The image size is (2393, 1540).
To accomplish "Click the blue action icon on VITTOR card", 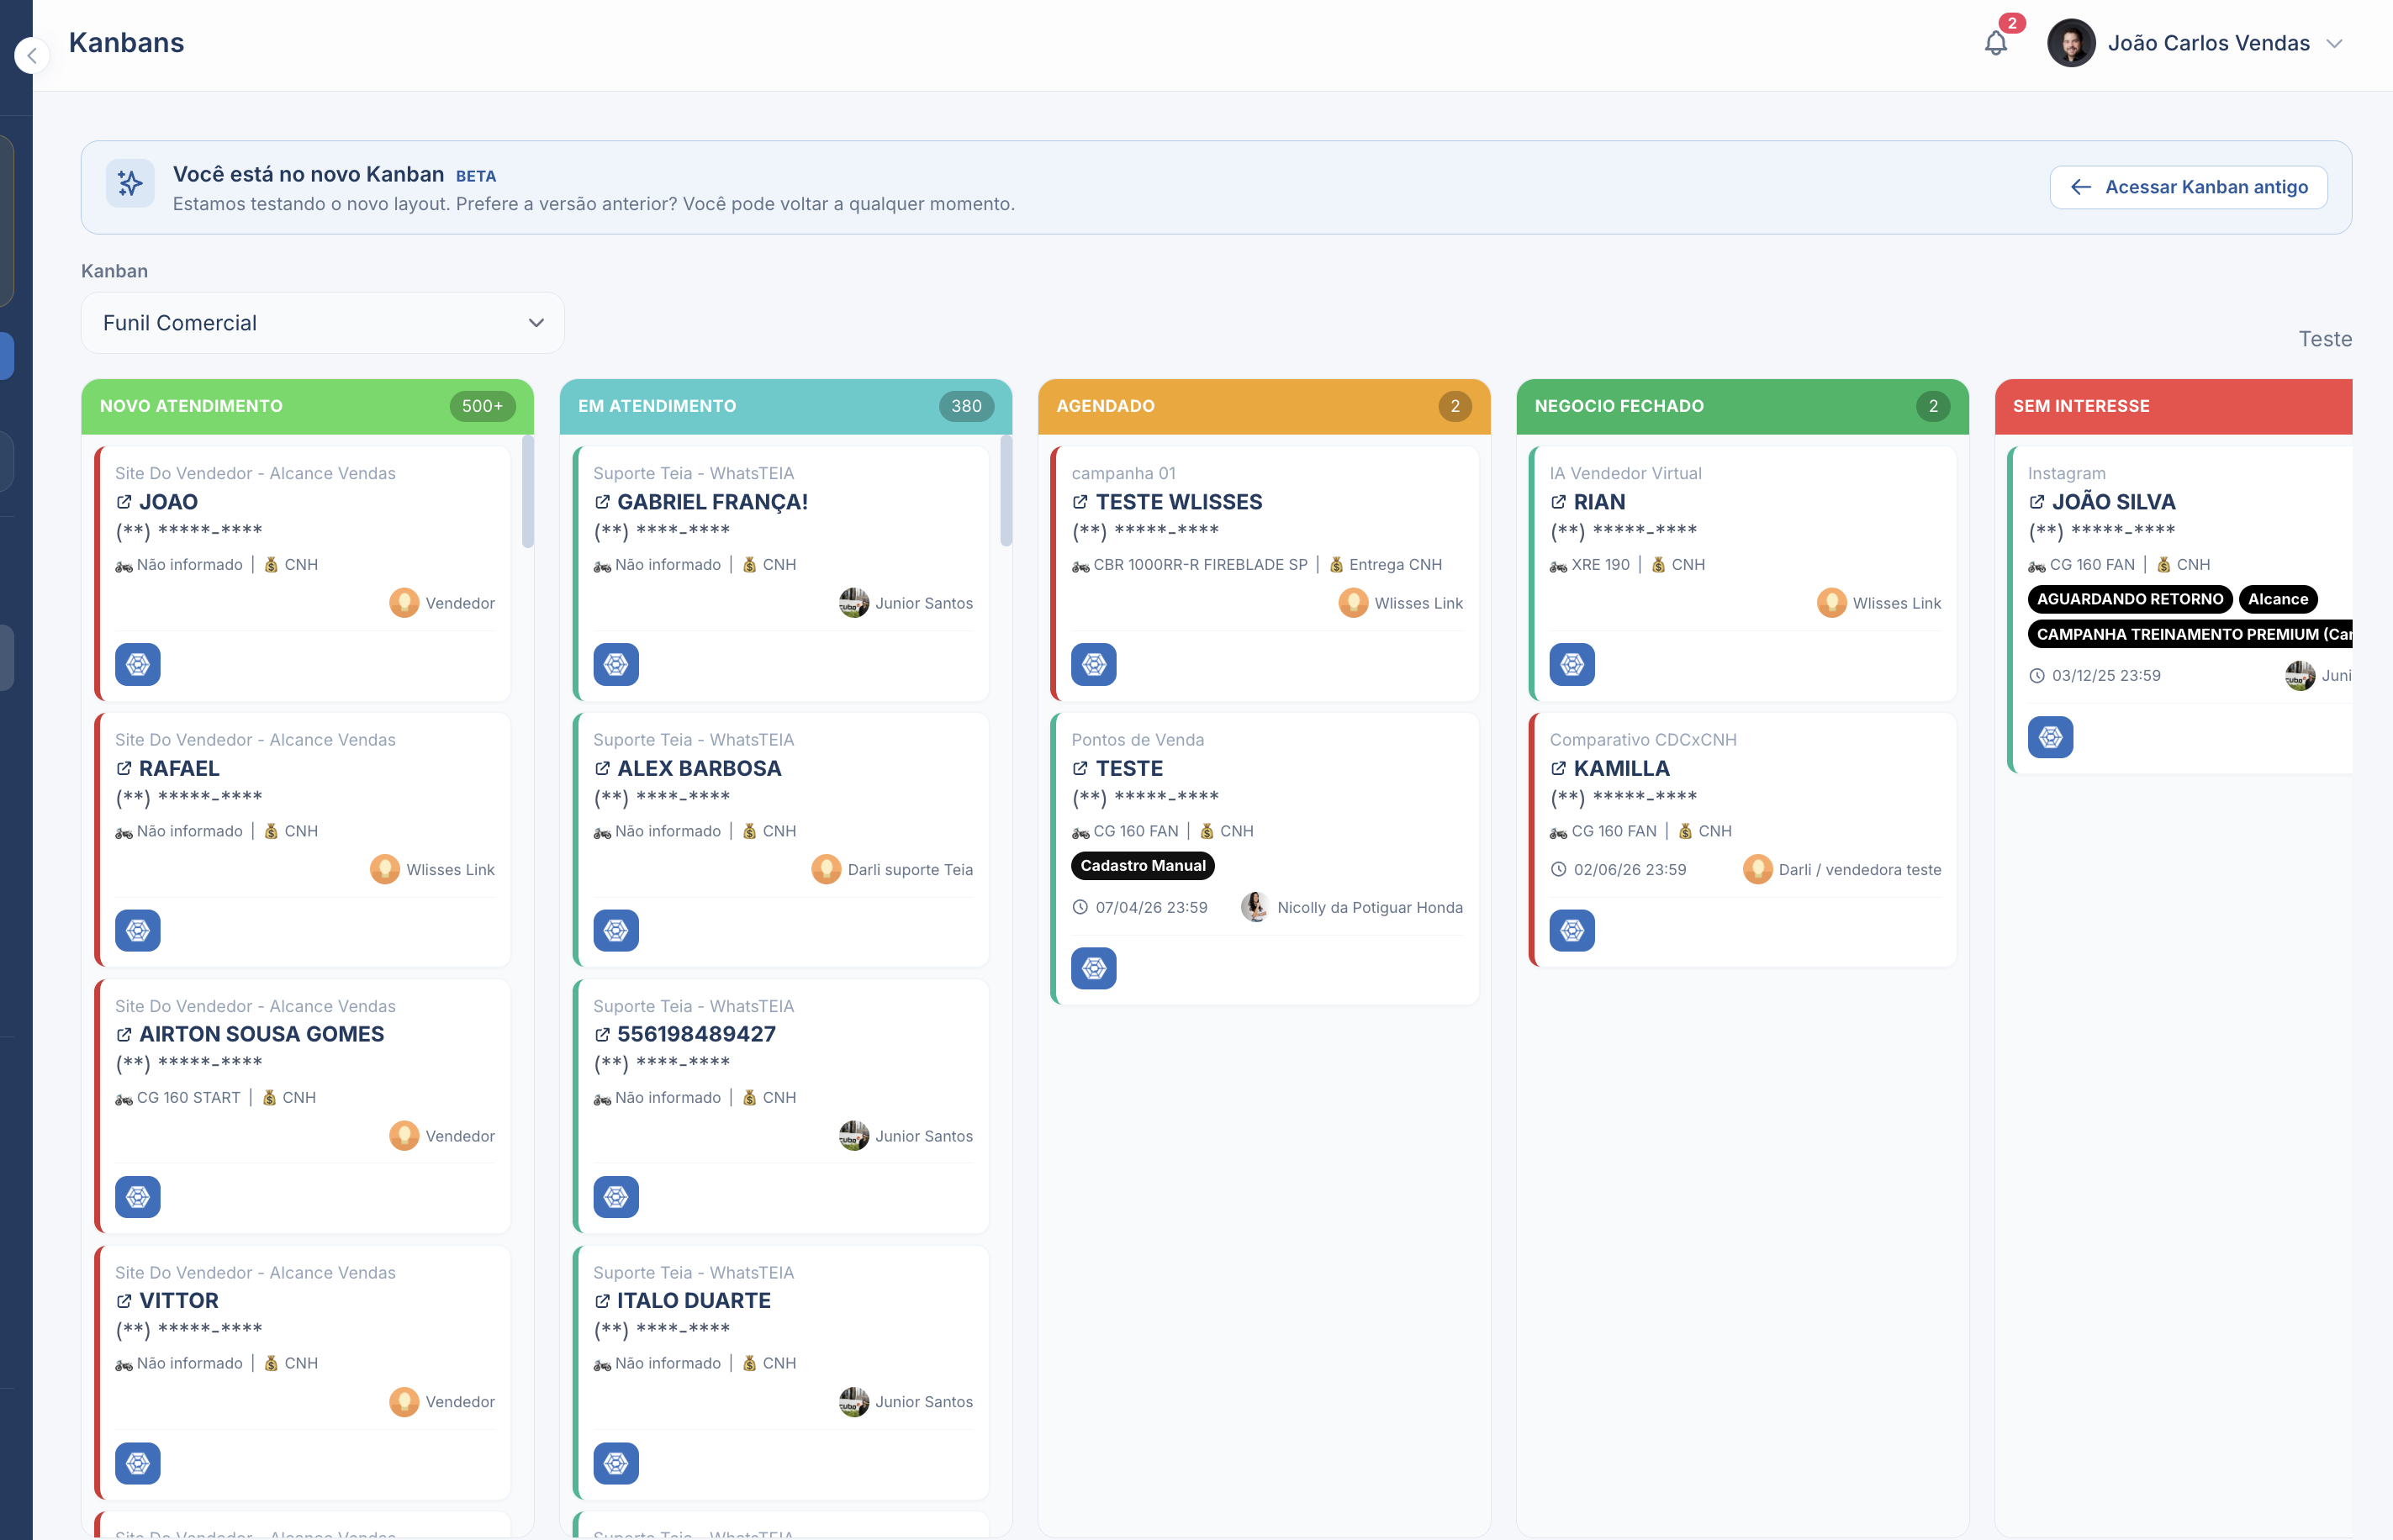I will click(138, 1463).
